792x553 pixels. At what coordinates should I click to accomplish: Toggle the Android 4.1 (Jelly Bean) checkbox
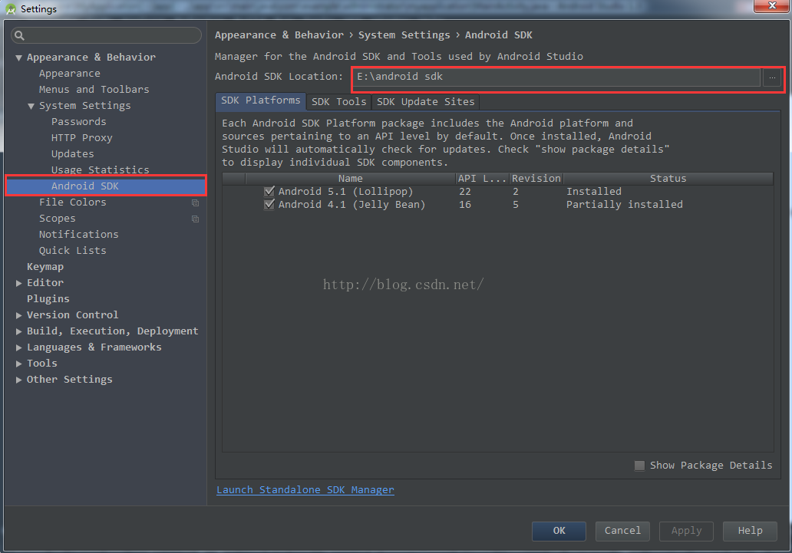click(269, 205)
